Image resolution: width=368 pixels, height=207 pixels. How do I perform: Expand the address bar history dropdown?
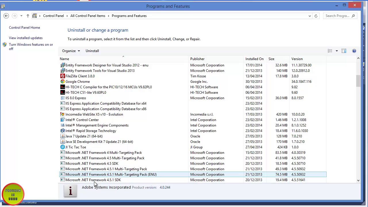(310, 16)
